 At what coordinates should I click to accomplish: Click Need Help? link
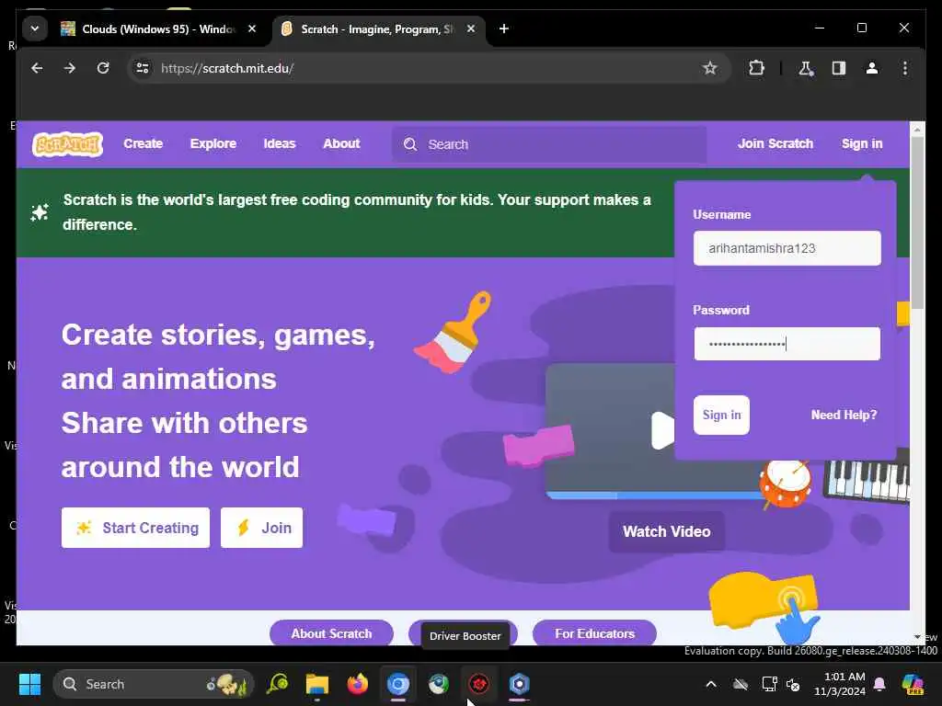click(x=844, y=415)
